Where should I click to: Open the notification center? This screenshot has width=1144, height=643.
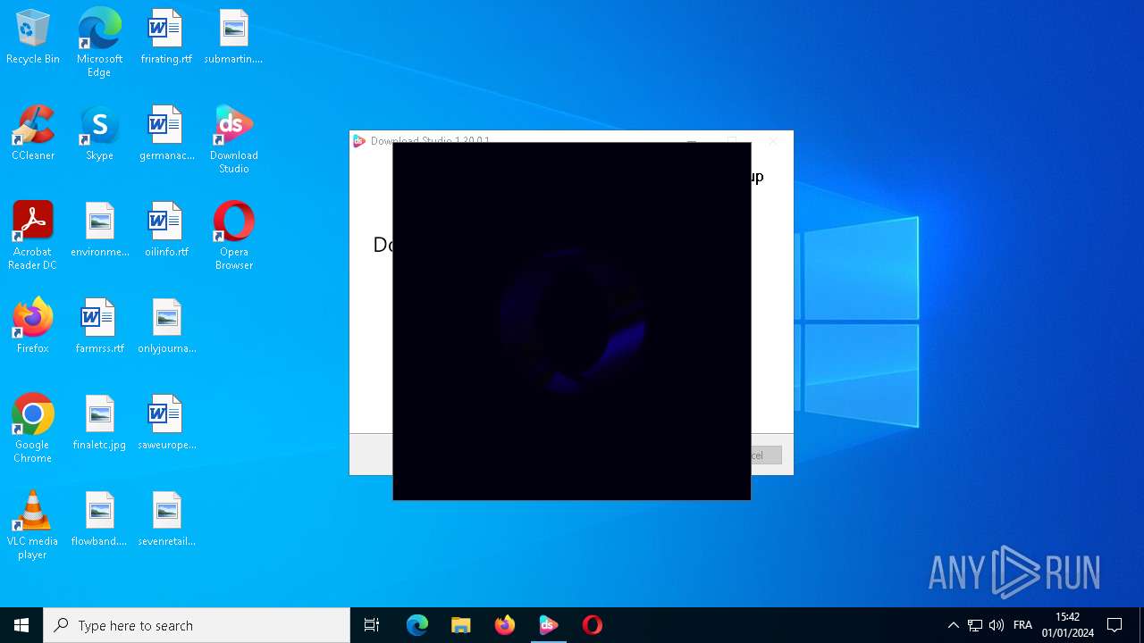pos(1115,625)
